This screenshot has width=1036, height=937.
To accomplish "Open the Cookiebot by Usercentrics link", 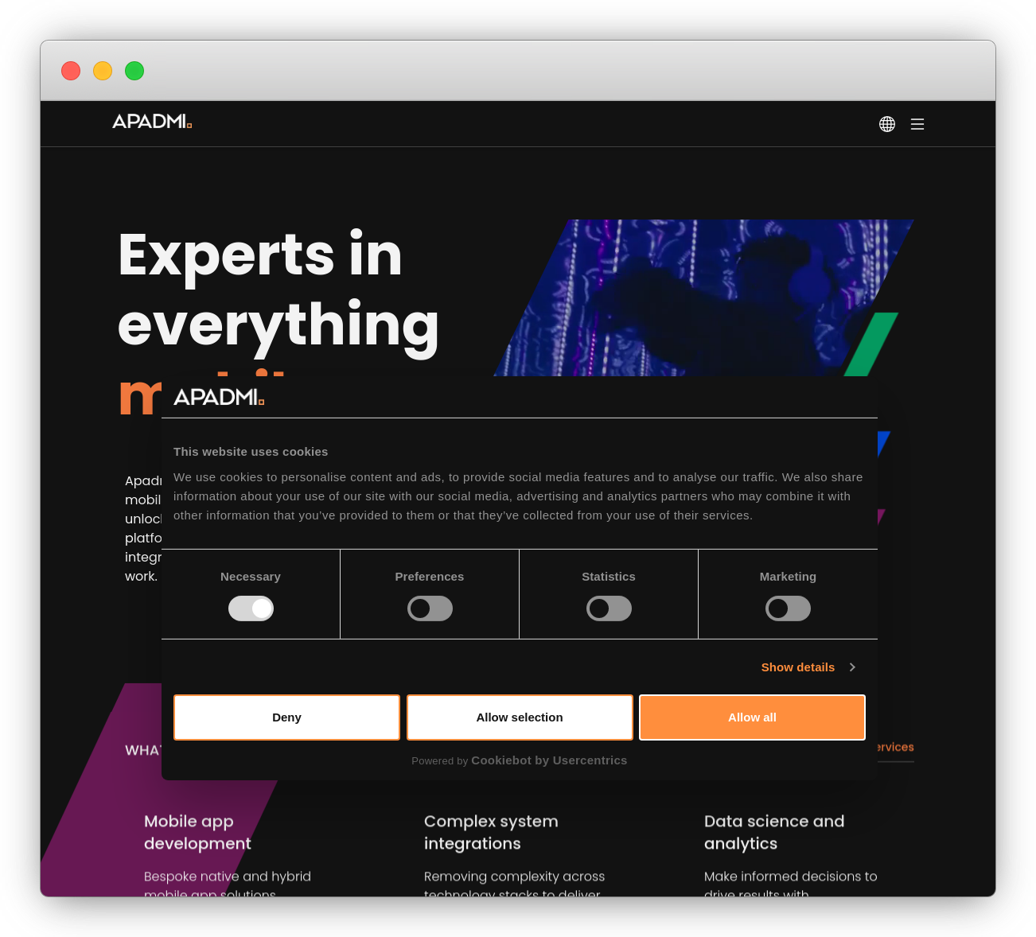I will click(x=549, y=760).
